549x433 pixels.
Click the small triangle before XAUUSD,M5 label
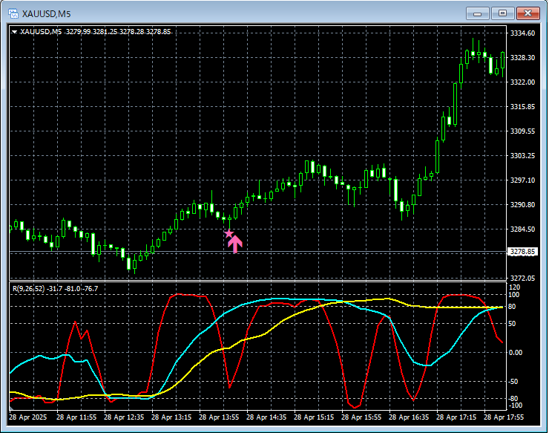click(14, 32)
